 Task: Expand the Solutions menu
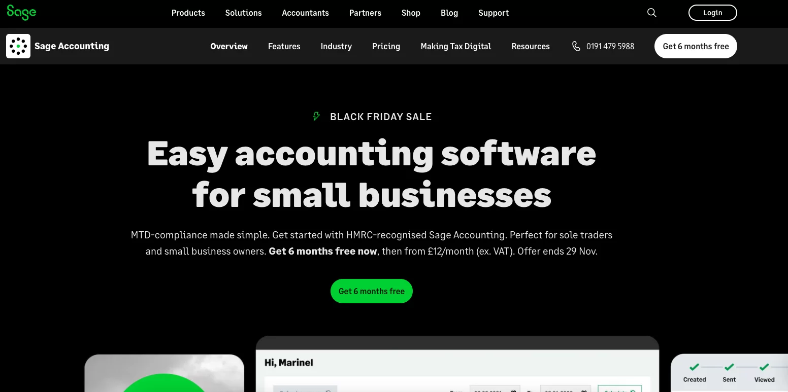(x=244, y=13)
